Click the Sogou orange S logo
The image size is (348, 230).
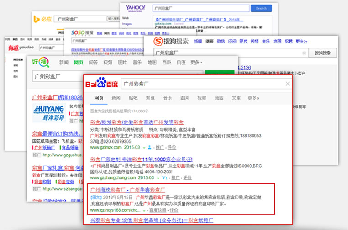158,41
